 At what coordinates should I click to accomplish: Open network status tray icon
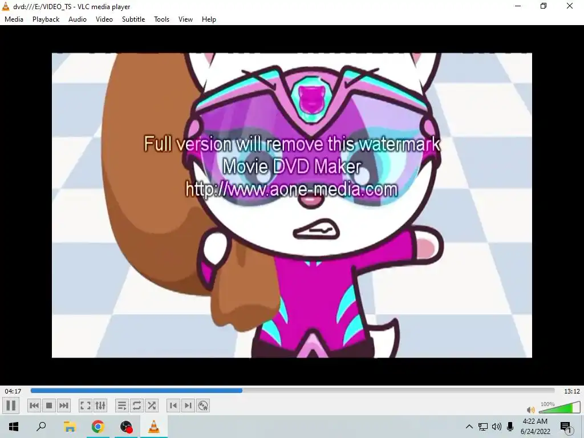[483, 427]
